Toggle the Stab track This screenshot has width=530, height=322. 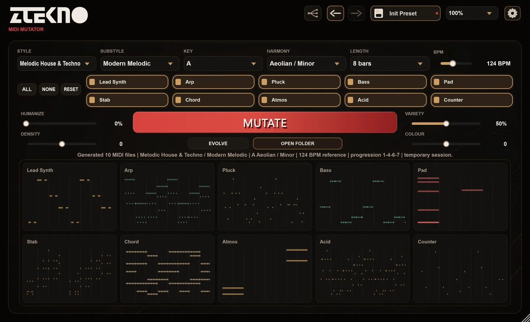click(x=127, y=100)
